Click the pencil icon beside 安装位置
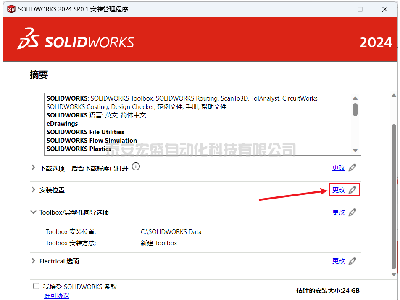 tap(353, 190)
